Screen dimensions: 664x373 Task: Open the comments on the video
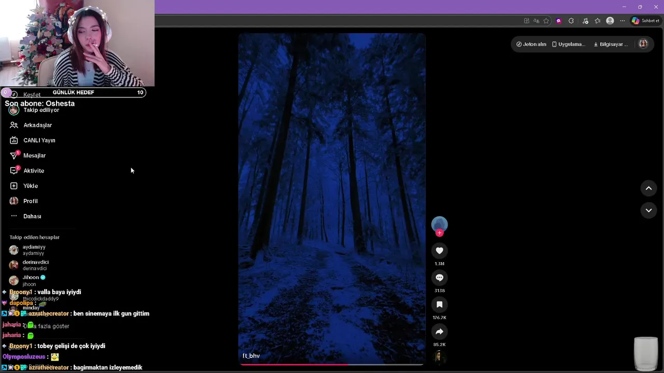pos(439,278)
